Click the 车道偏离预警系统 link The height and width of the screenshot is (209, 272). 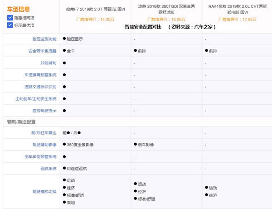40,75
